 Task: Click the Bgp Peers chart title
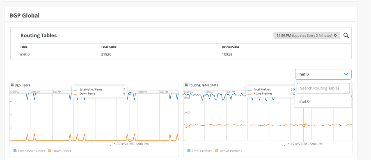[x=22, y=85]
